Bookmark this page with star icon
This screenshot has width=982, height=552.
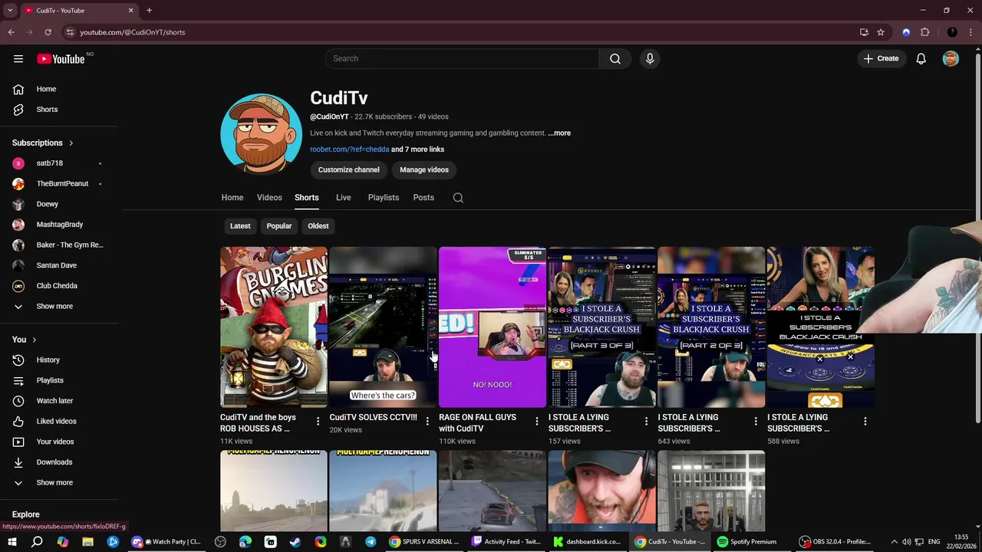(x=881, y=32)
